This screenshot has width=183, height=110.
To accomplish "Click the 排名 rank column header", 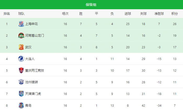I will click(x=7, y=14).
